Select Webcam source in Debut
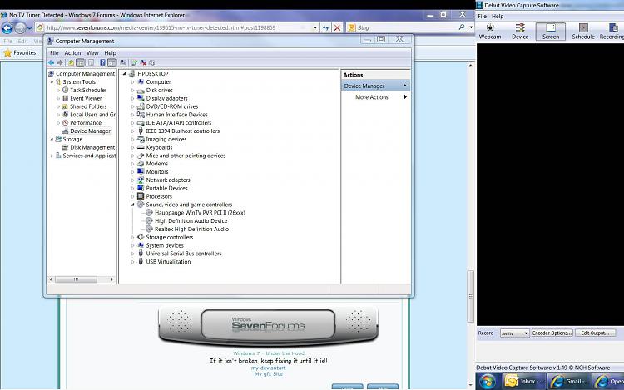 (490, 32)
